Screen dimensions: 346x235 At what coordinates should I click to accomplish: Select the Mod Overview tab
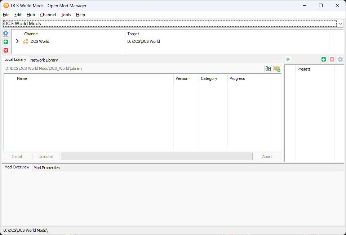pos(17,167)
